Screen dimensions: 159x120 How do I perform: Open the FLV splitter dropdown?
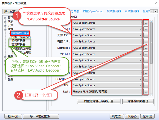[107, 85]
